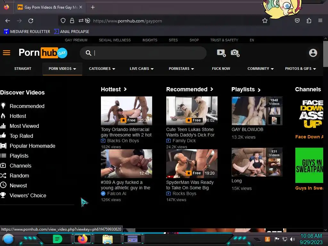Expand the PORNSTARS dropdown menu

181,69
